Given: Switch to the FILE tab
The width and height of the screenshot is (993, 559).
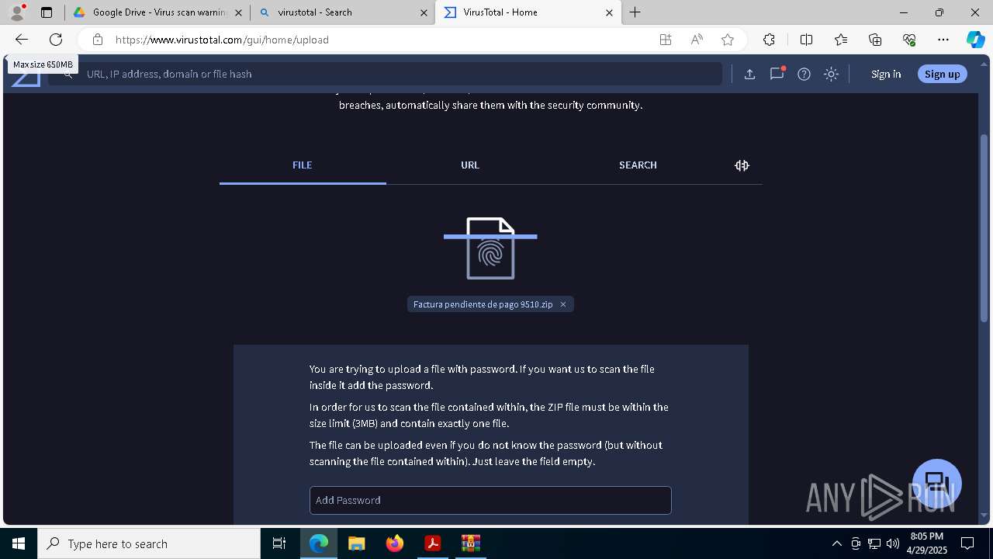Looking at the screenshot, I should coord(303,165).
